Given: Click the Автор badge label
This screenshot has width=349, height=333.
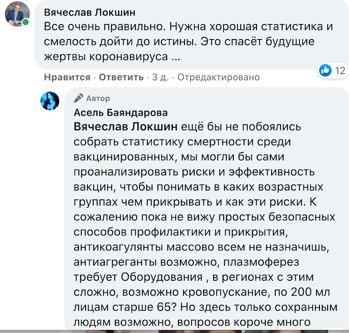Looking at the screenshot, I should coord(98,98).
